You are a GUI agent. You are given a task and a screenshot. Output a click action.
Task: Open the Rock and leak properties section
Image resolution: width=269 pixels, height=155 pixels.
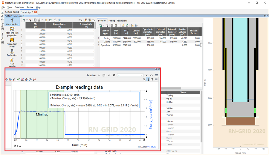12,31
